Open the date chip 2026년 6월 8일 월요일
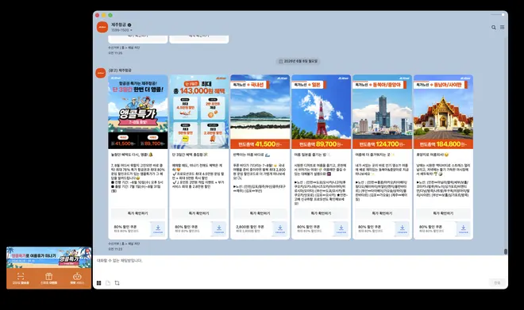524x310 pixels. 298,61
